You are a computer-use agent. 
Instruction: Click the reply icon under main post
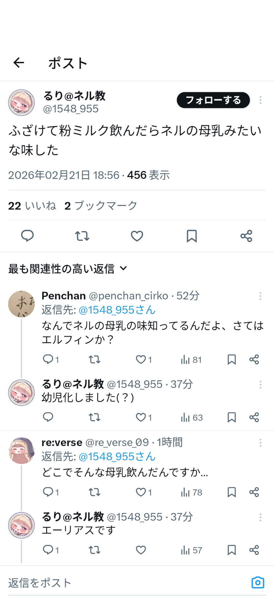(27, 236)
